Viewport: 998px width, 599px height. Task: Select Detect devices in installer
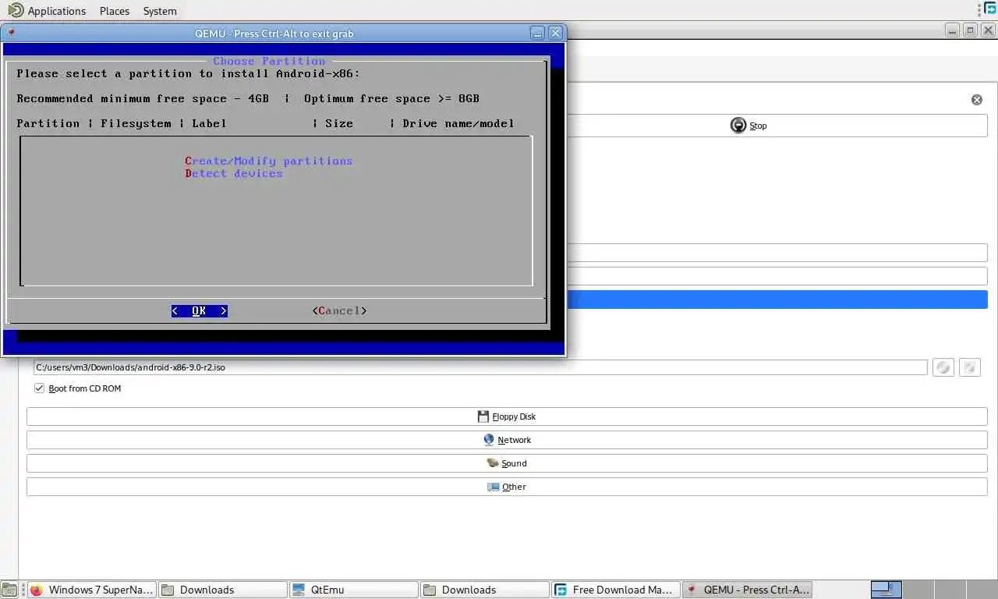(x=234, y=173)
